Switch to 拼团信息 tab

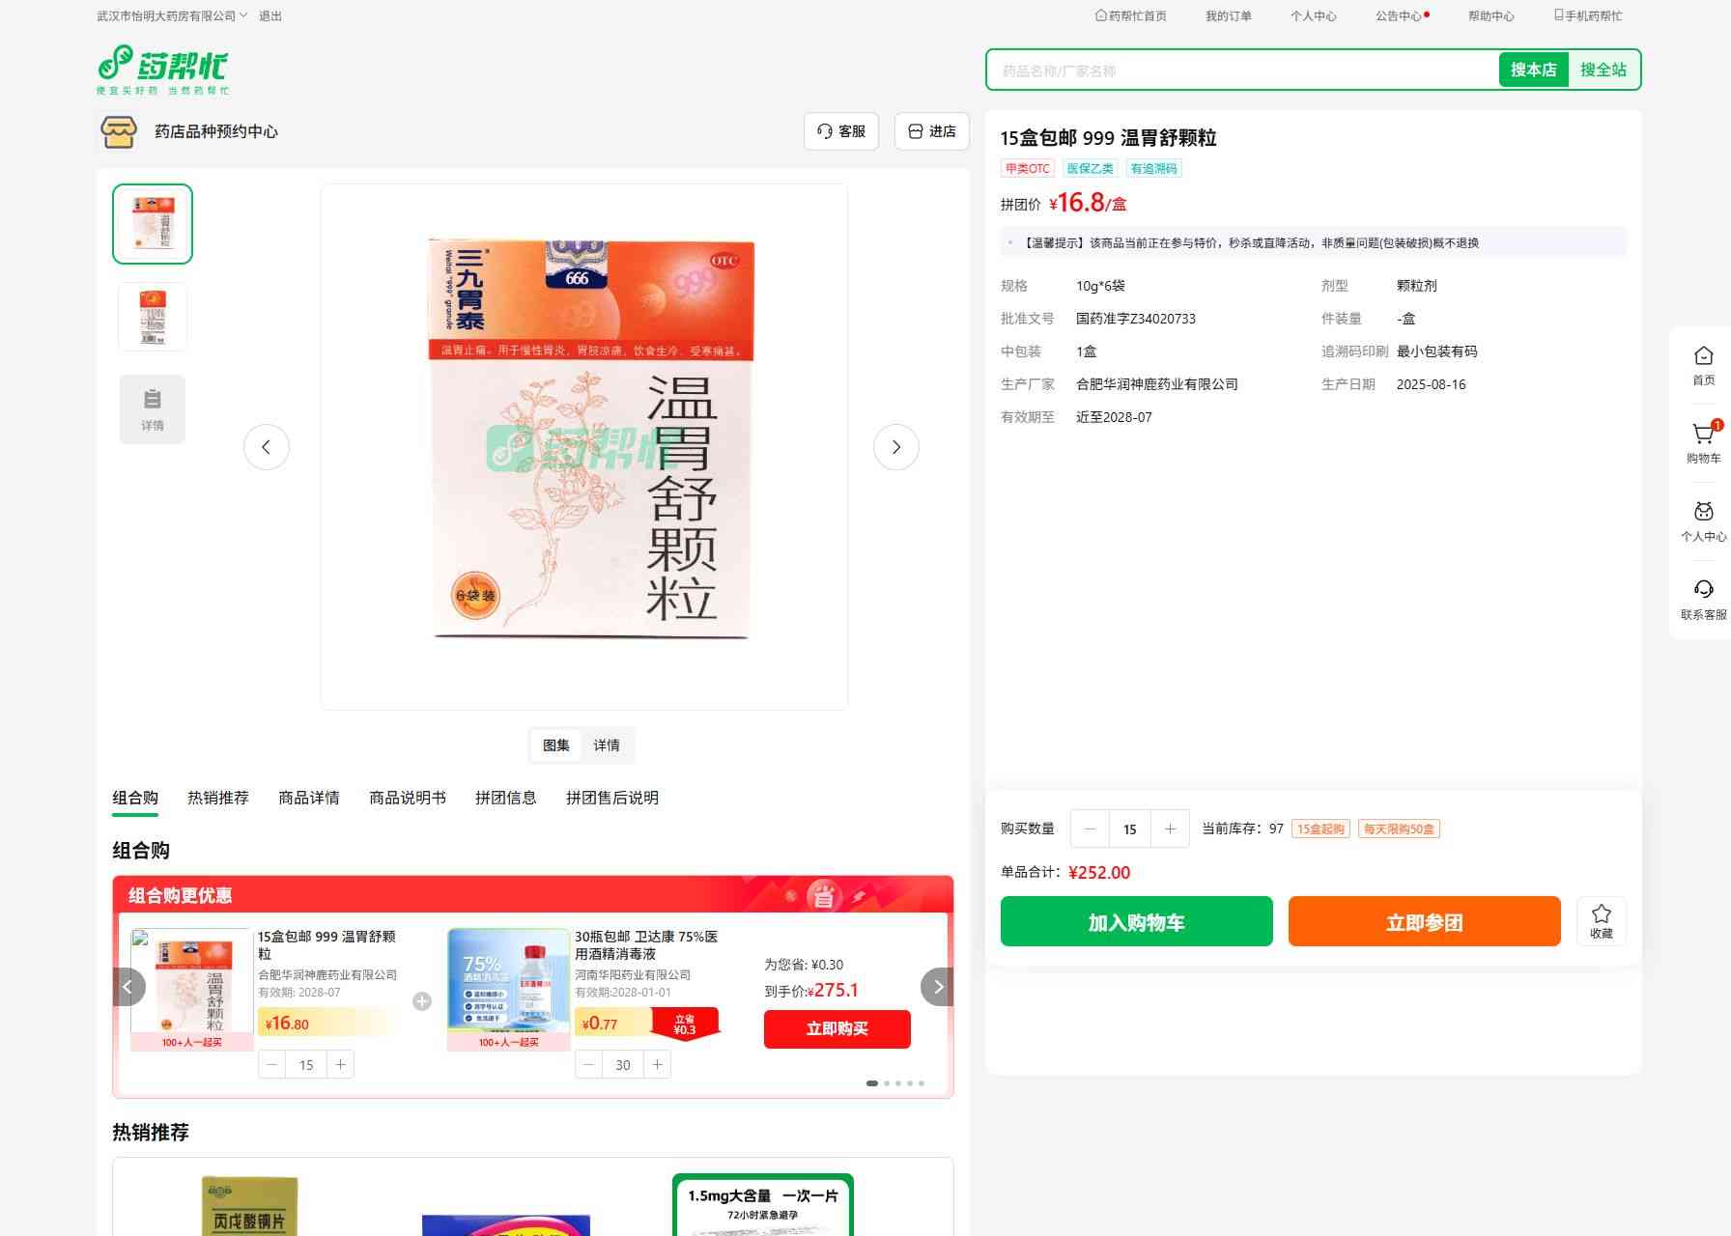click(x=505, y=798)
